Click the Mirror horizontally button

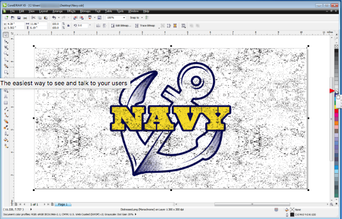tap(98, 25)
